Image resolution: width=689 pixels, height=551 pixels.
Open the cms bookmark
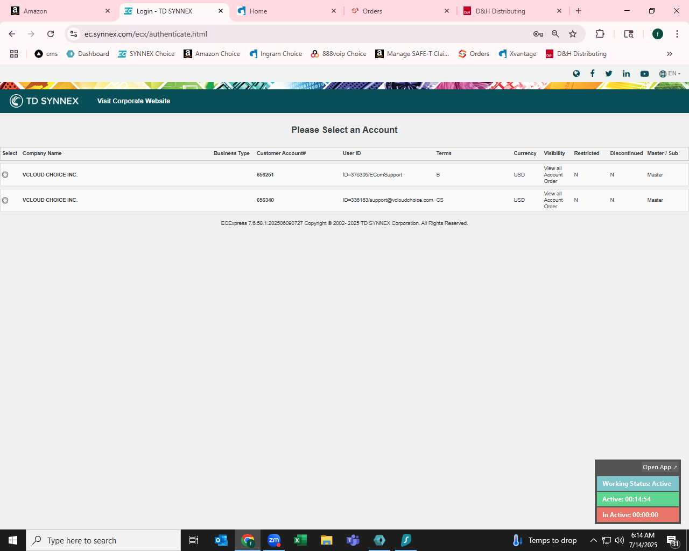click(x=46, y=54)
